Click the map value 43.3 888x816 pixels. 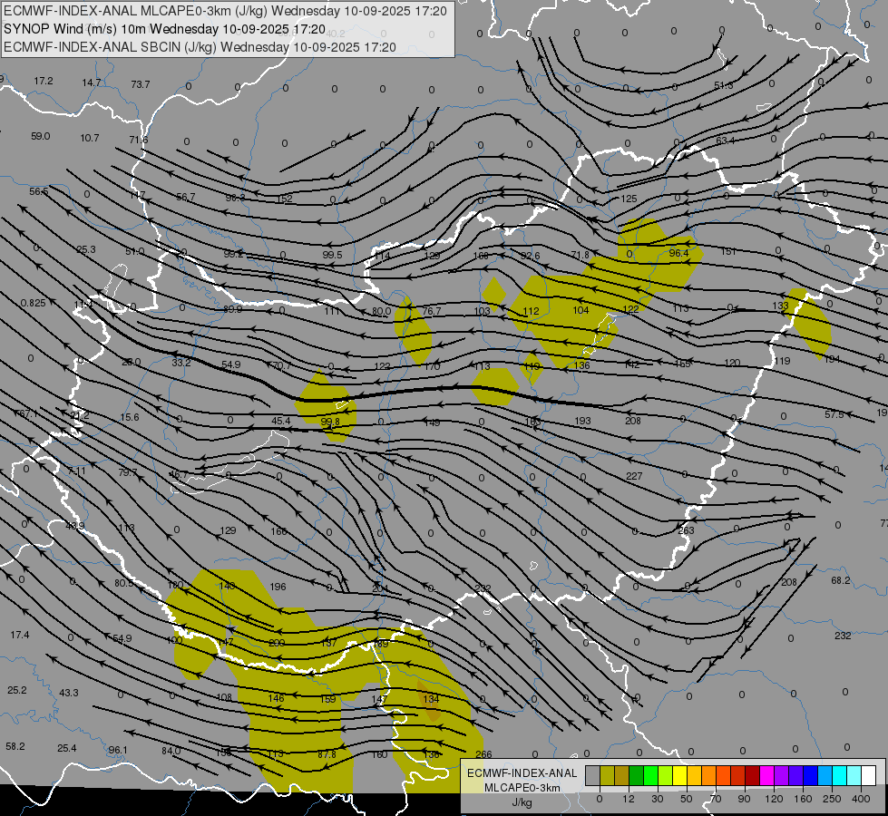pyautogui.click(x=69, y=693)
